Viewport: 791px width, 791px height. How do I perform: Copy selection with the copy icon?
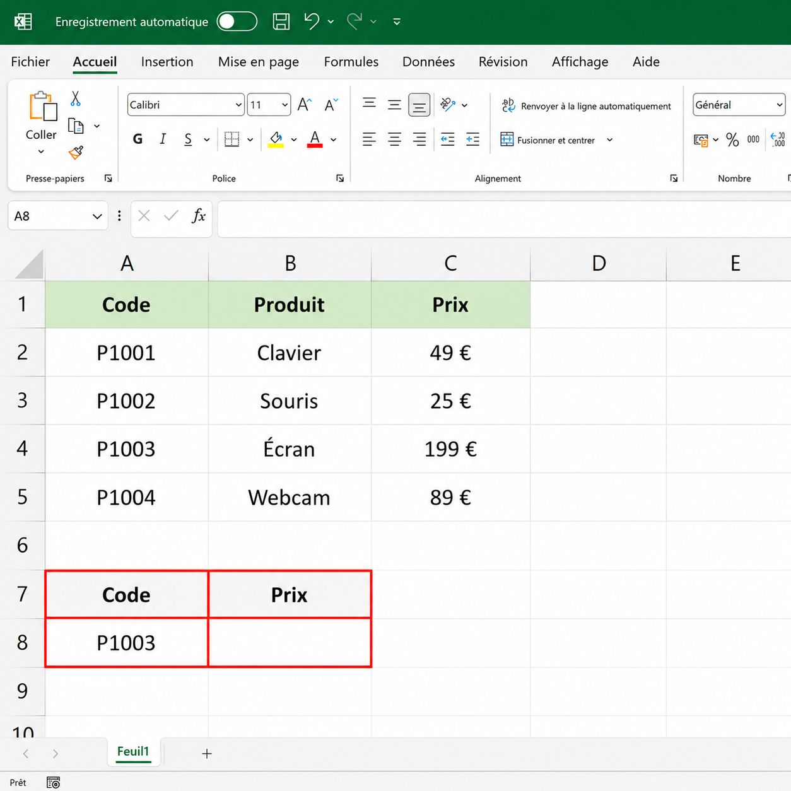pos(76,126)
